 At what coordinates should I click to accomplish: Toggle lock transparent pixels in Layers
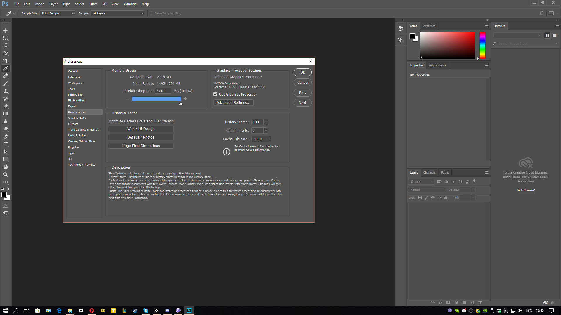pos(420,198)
